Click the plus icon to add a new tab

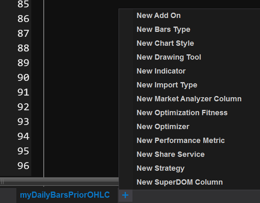[125, 195]
